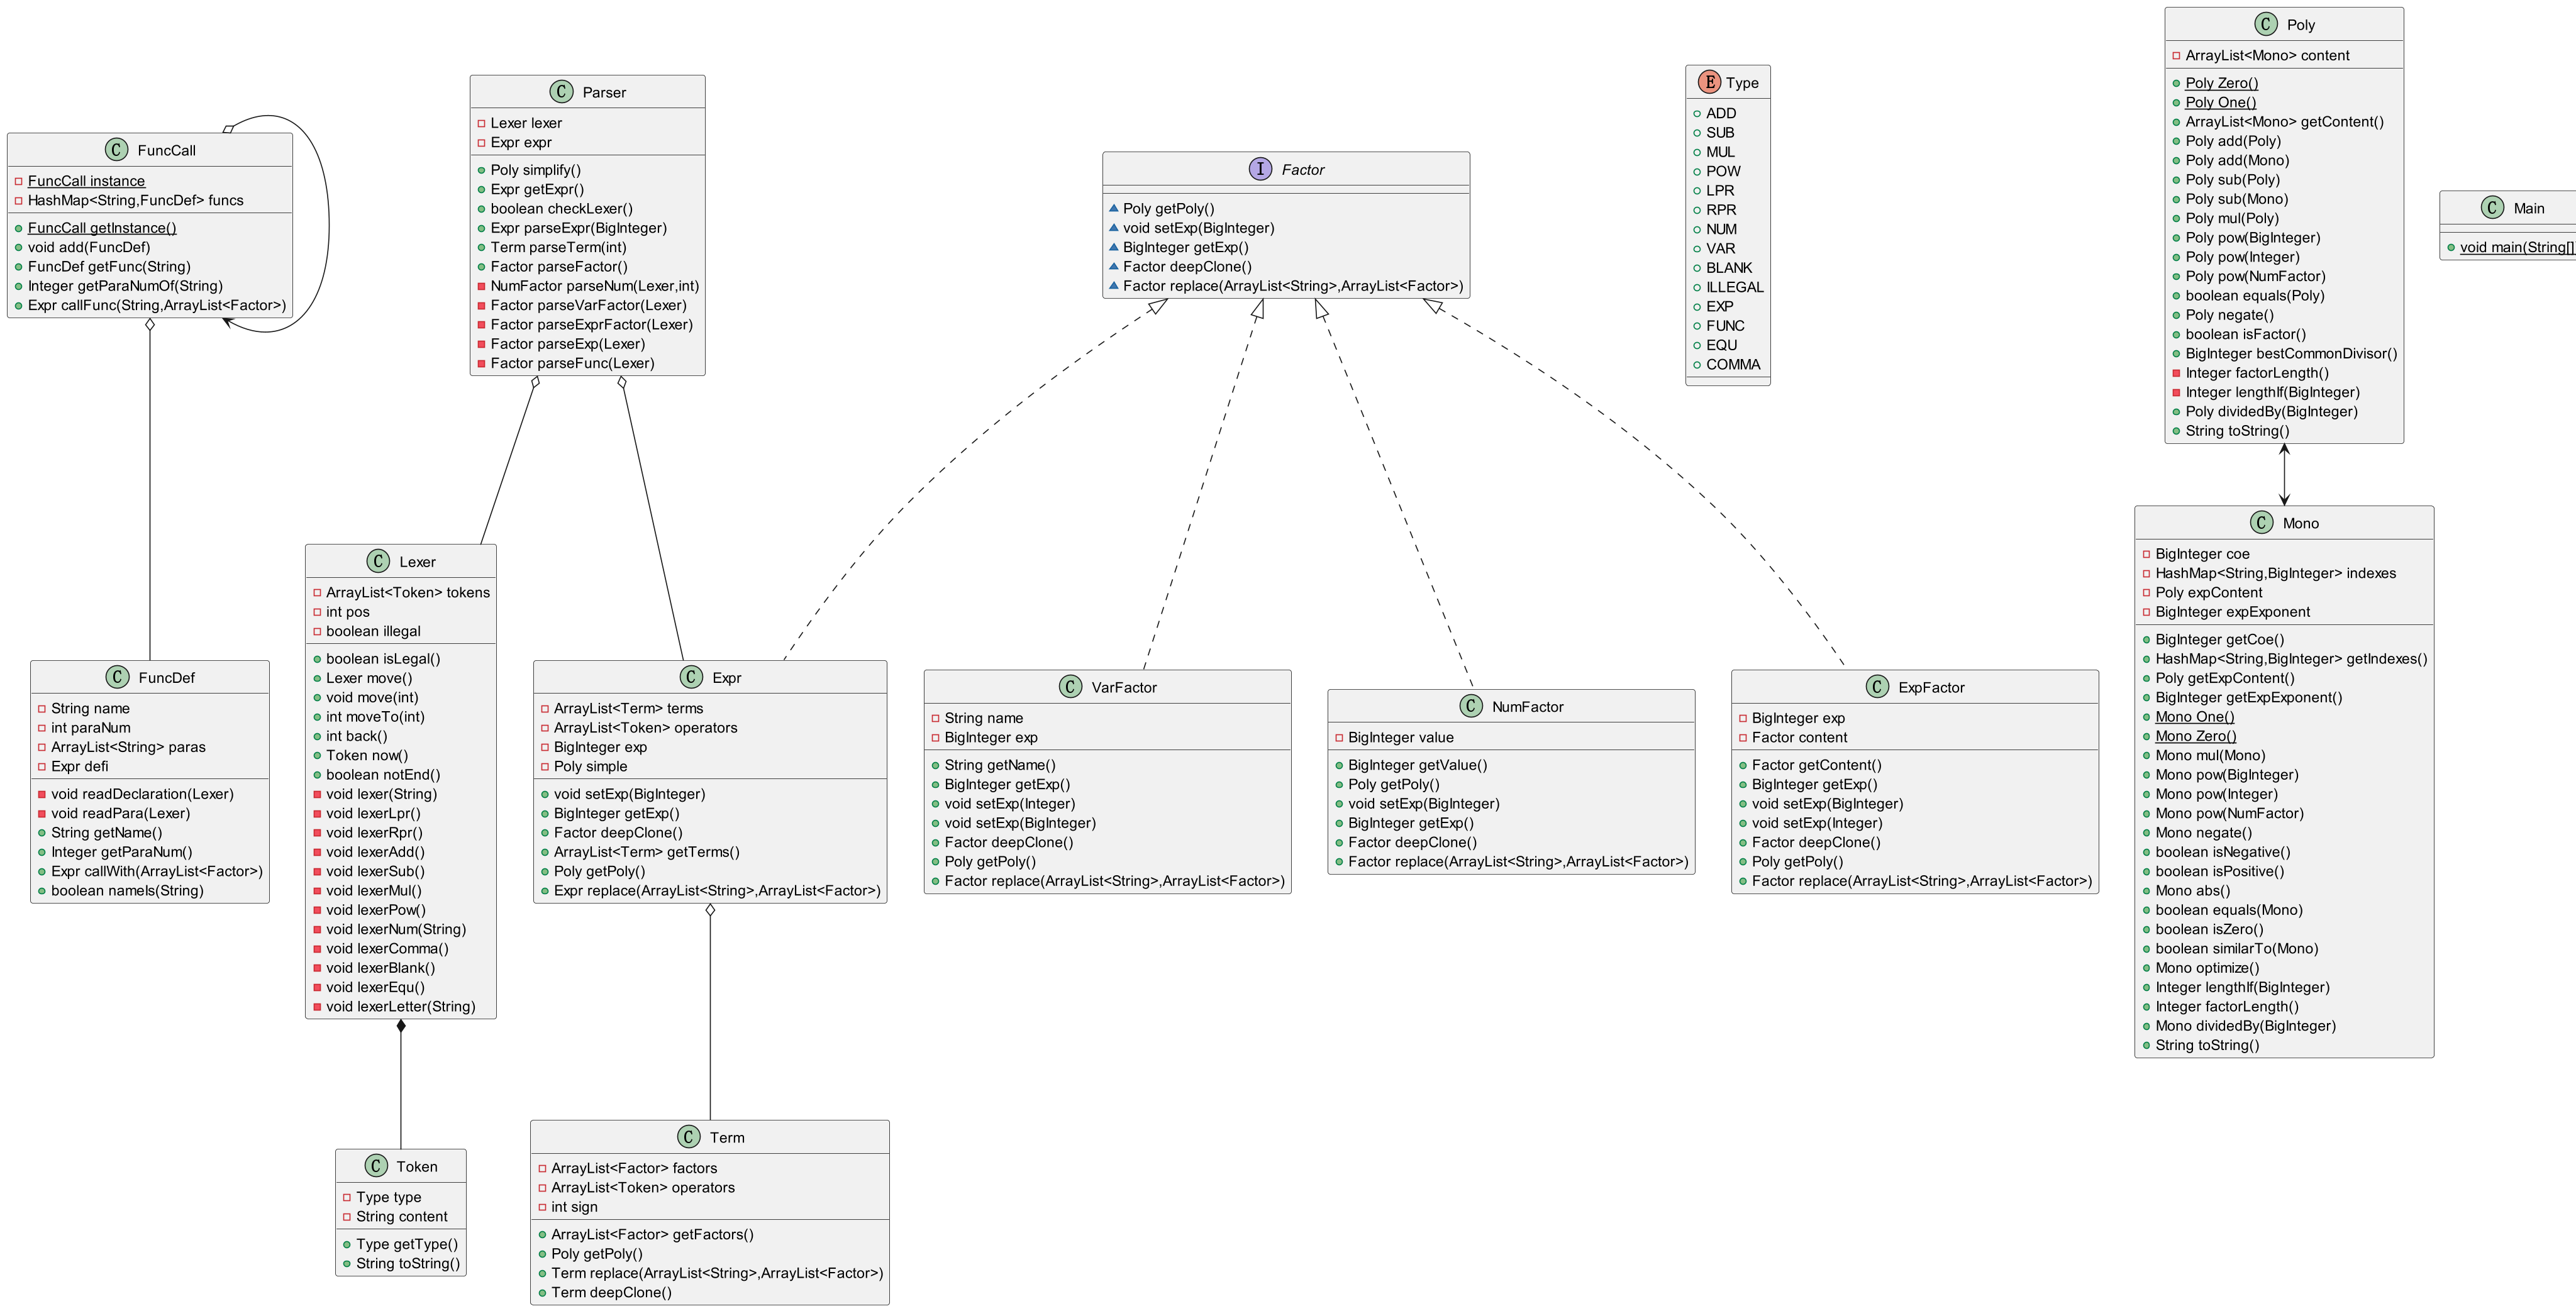Toggle the public marker beside BigInteger getCoe()
This screenshot has height=1311, width=2576.
2148,639
